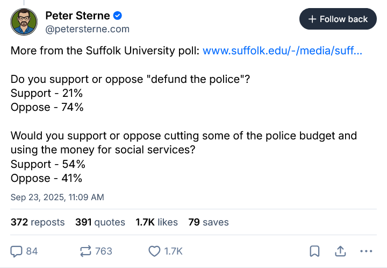Click the reply speech bubble icon
Viewport: 387px width, 268px height.
tap(17, 251)
